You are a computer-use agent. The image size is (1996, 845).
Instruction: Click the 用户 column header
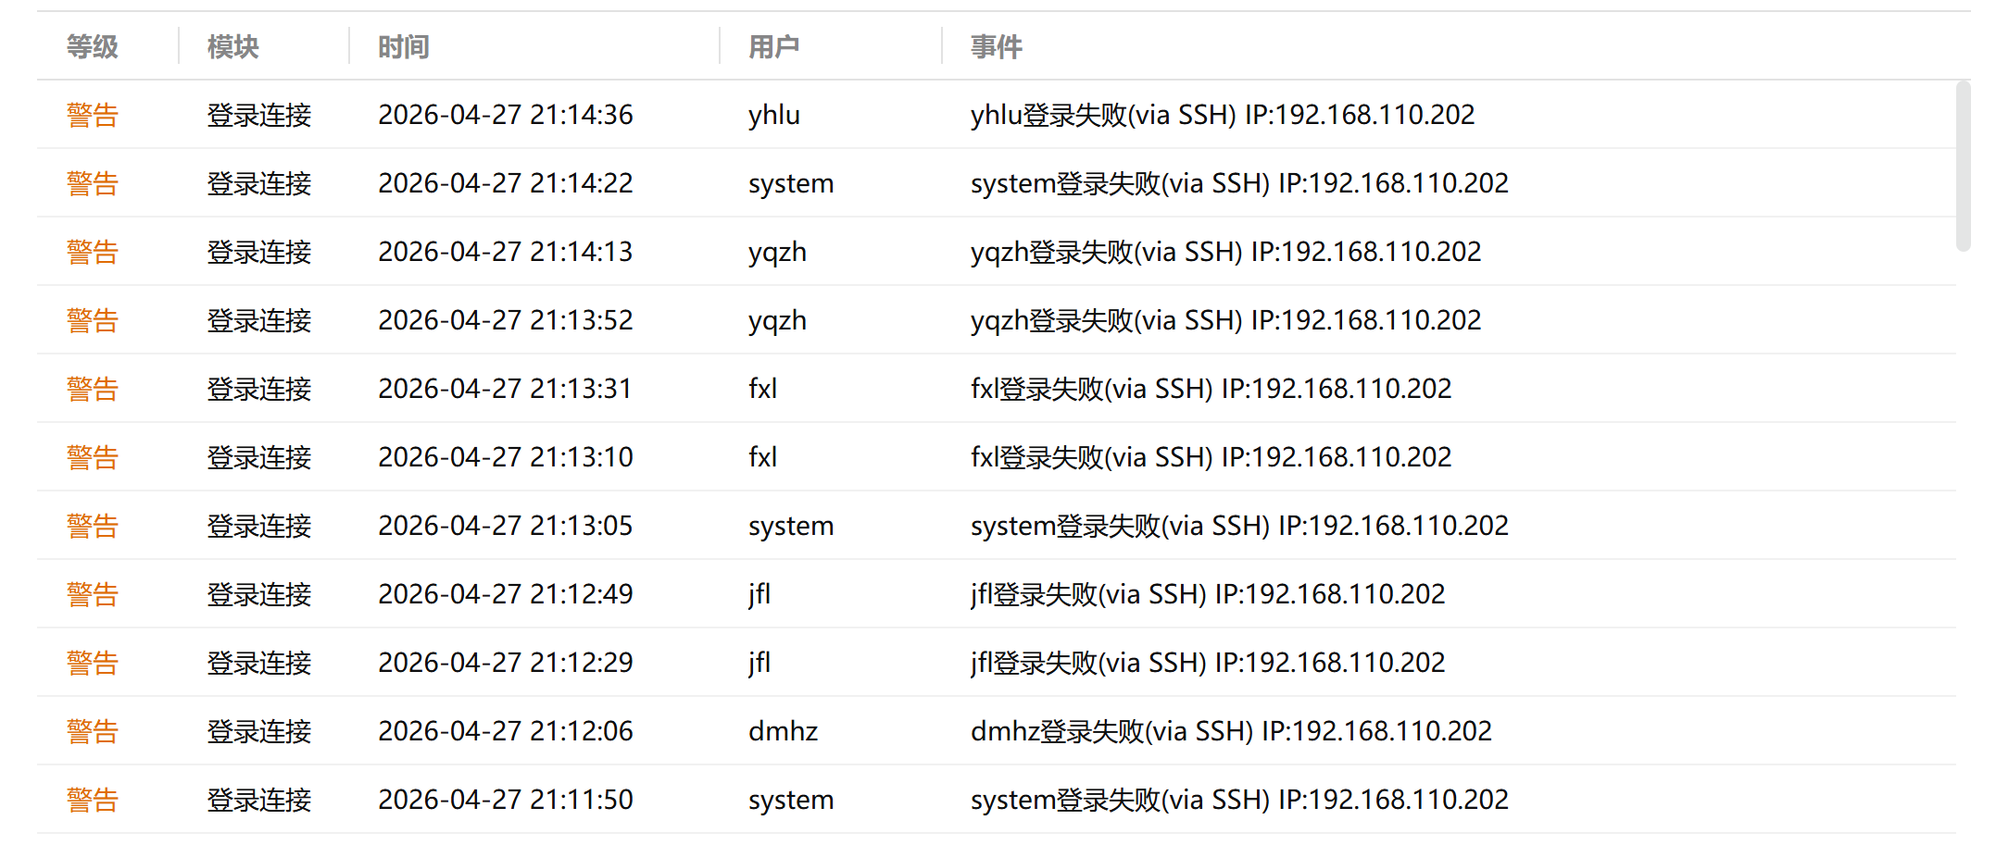coord(773,46)
